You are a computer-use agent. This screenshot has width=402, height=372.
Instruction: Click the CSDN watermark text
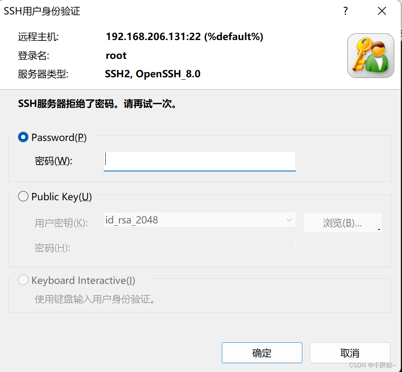point(372,365)
